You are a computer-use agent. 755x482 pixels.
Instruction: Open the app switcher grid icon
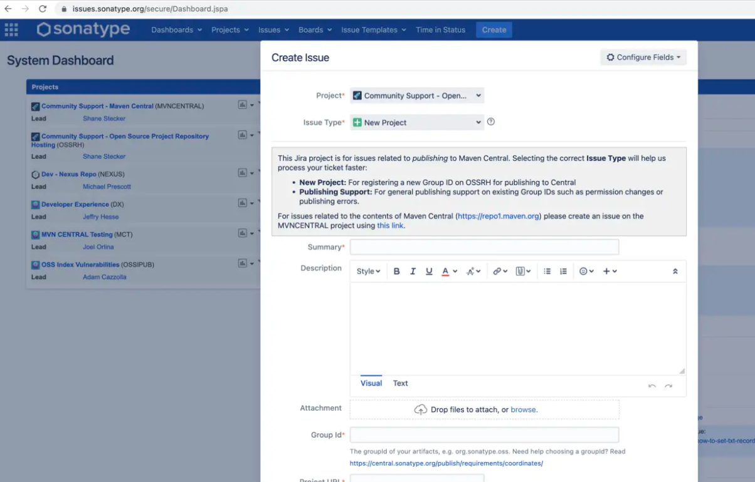click(x=11, y=29)
